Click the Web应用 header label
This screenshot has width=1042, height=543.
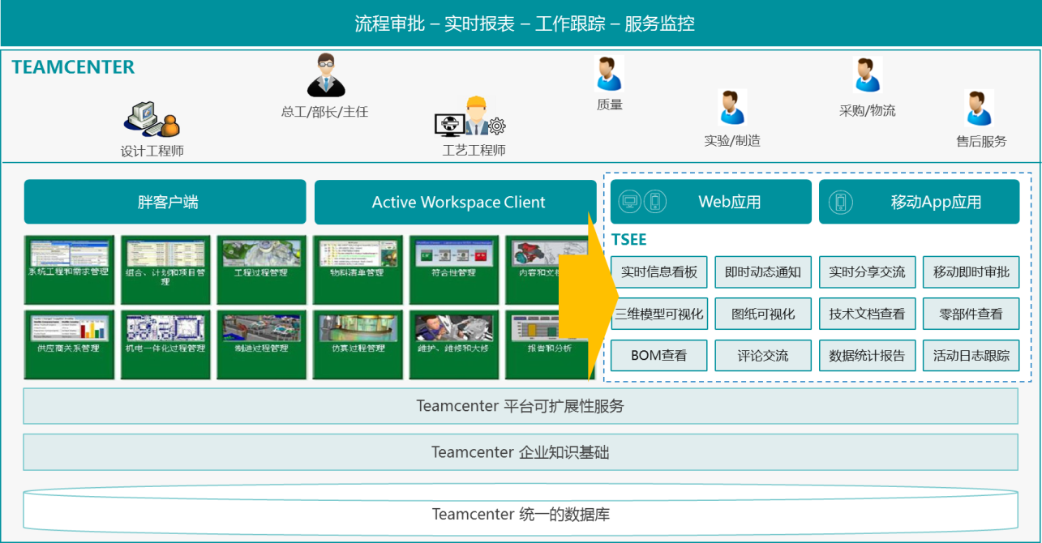click(x=730, y=203)
